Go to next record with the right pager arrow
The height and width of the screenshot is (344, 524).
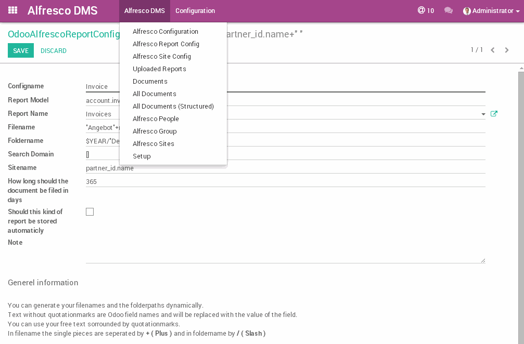[506, 50]
